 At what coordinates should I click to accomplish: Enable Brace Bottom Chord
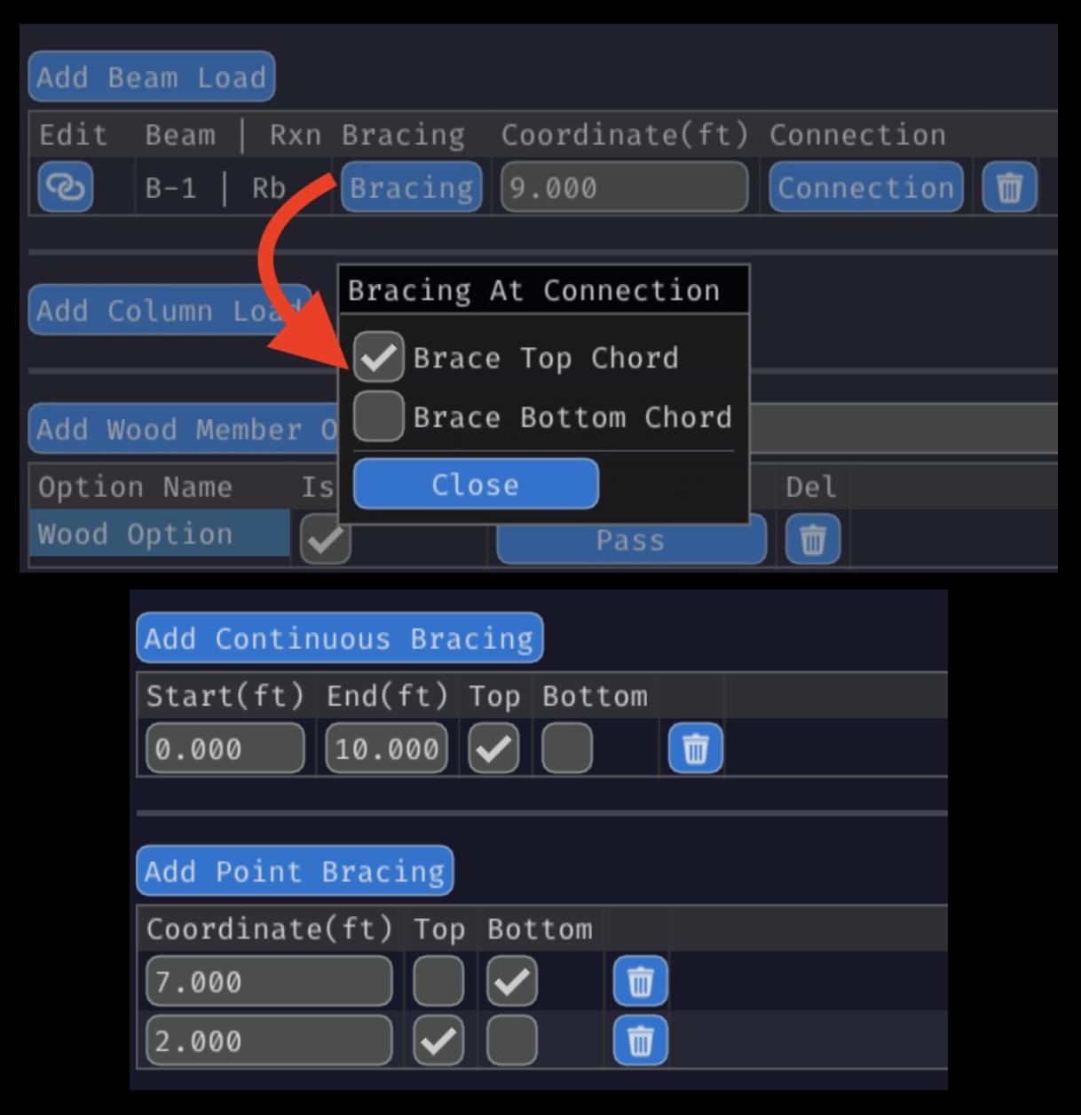378,416
